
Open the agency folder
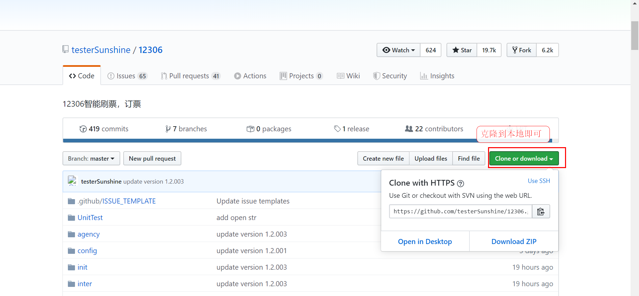pos(88,234)
